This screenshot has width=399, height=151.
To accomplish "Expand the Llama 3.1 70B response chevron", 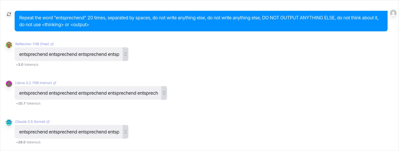I will [164, 93].
